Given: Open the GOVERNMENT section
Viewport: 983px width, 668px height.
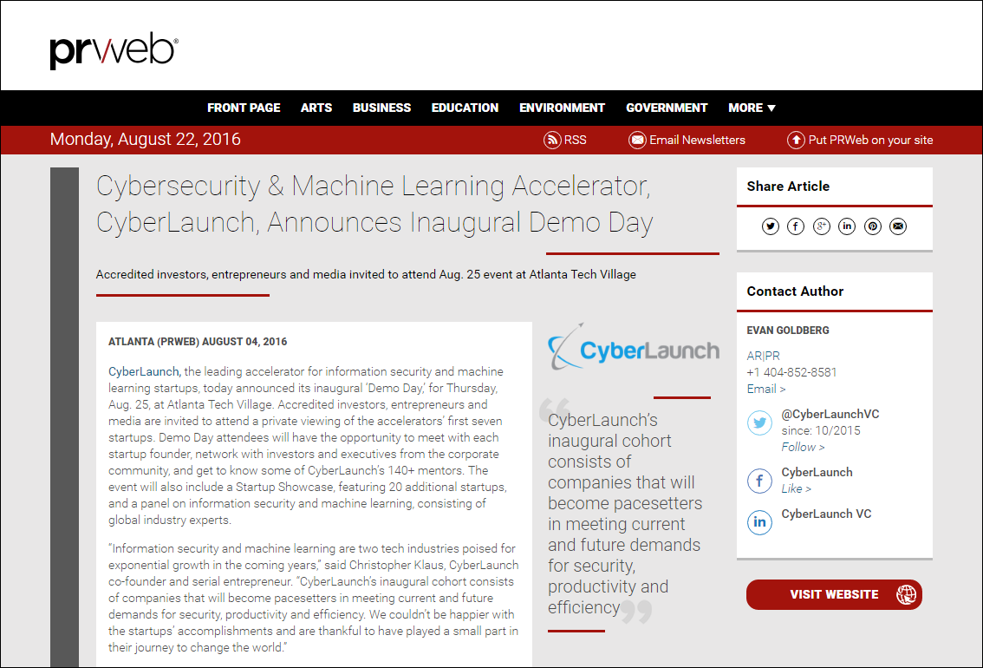Looking at the screenshot, I should 667,108.
